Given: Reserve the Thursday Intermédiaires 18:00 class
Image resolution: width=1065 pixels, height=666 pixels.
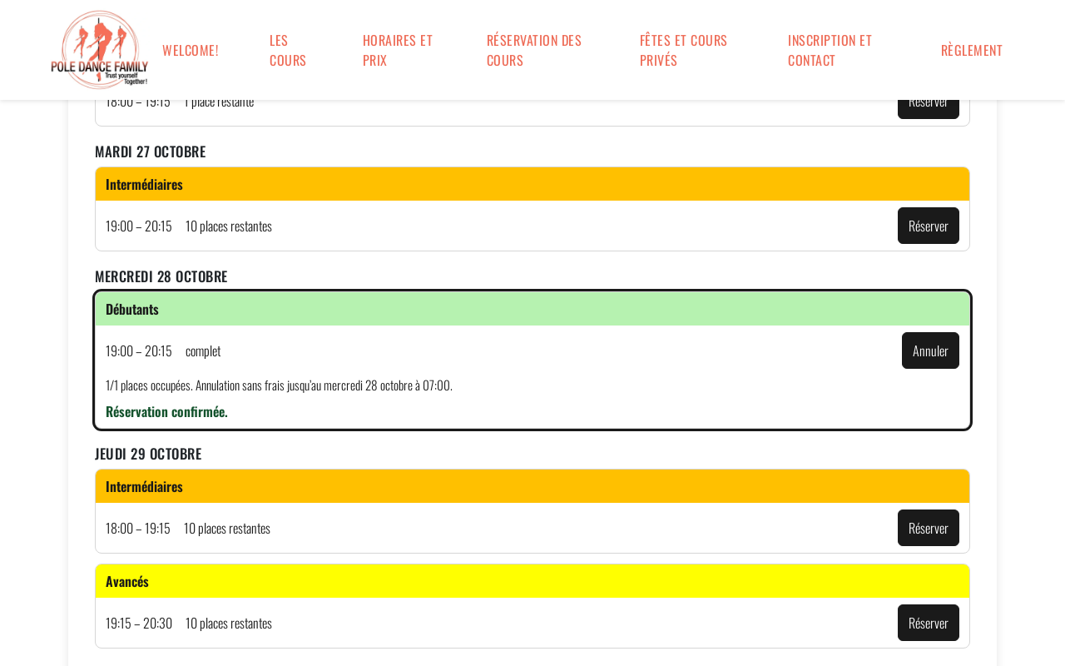Looking at the screenshot, I should (x=929, y=528).
